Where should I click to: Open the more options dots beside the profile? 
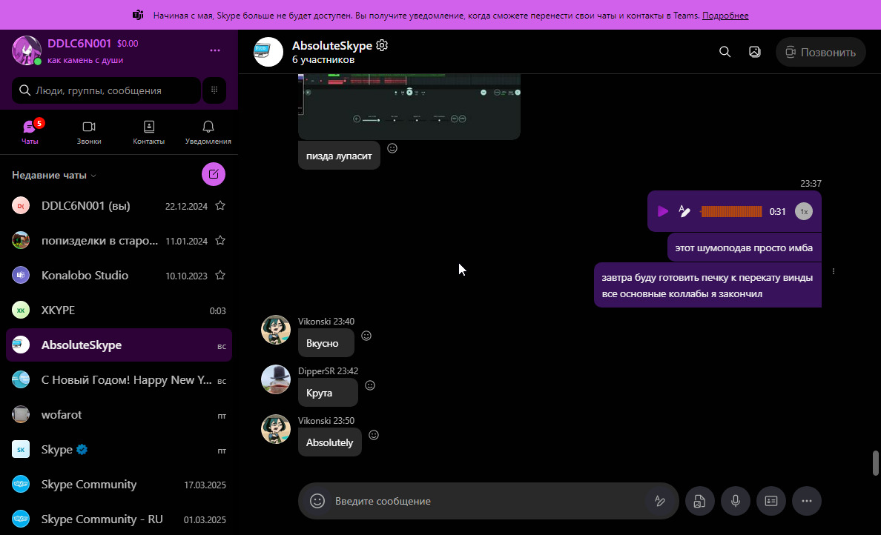(x=214, y=50)
